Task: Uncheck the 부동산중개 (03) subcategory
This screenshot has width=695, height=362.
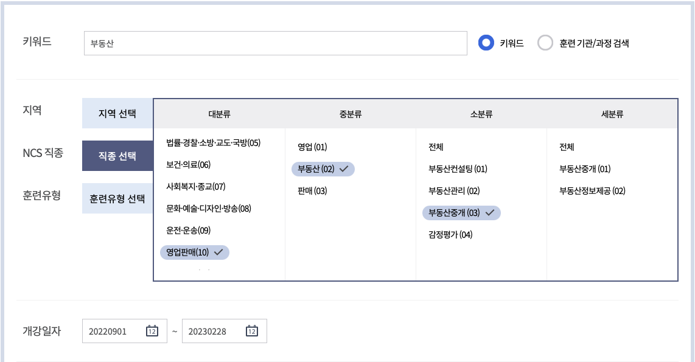Action: click(x=461, y=212)
